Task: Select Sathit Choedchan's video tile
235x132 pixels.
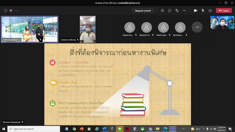Action: 30,29
